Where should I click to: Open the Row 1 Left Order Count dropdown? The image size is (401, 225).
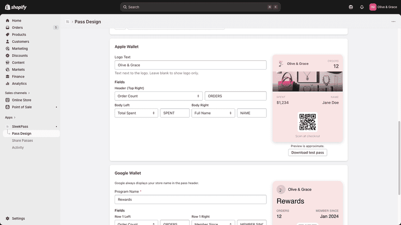pos(136,223)
